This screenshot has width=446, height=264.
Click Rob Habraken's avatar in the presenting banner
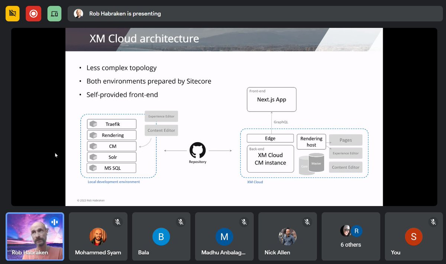coord(79,13)
